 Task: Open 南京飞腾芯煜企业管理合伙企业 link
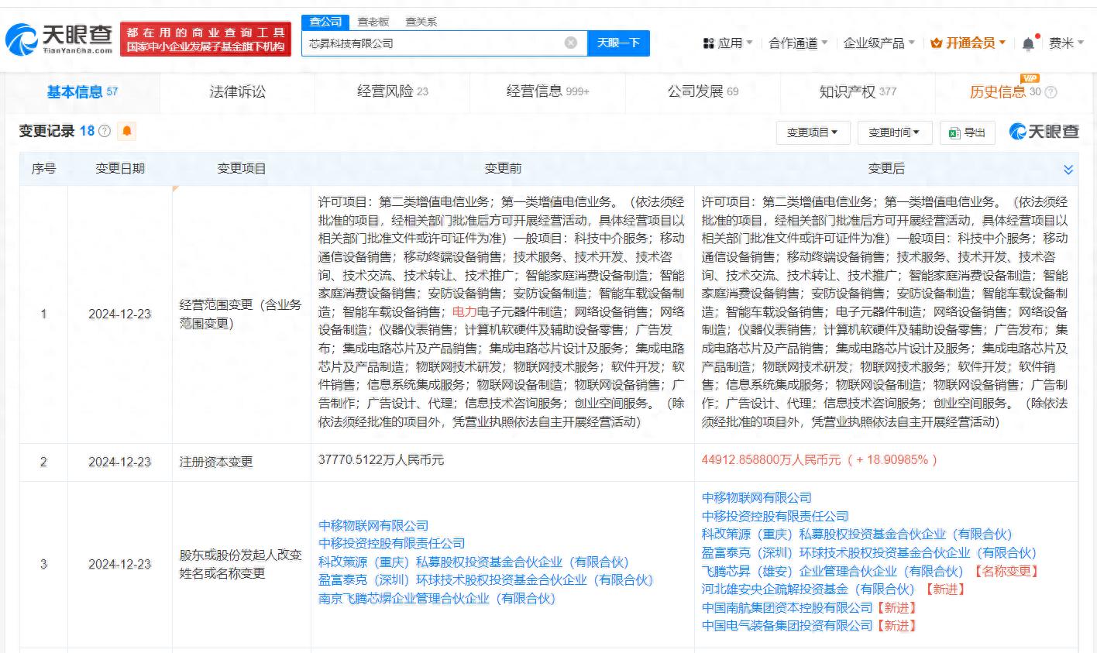click(x=437, y=598)
